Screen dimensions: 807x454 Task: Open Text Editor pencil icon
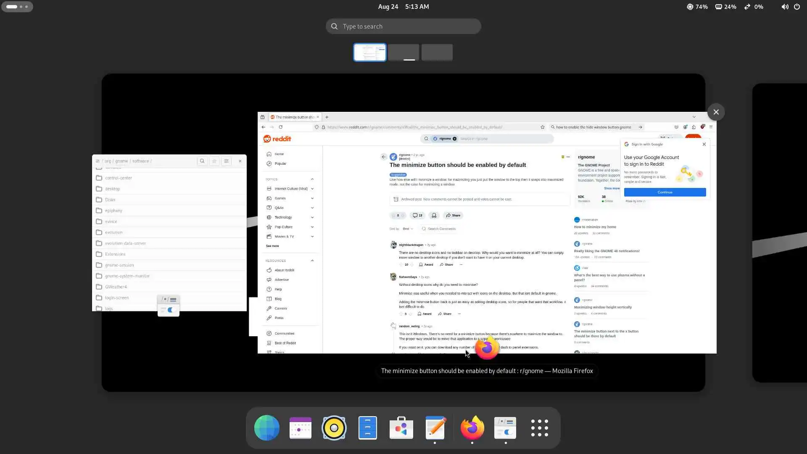435,428
